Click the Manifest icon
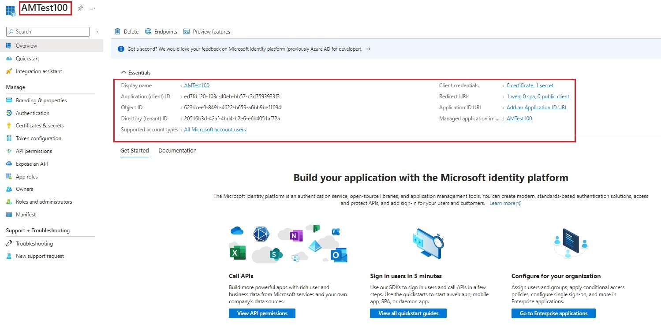This screenshot has width=661, height=331. pos(9,215)
